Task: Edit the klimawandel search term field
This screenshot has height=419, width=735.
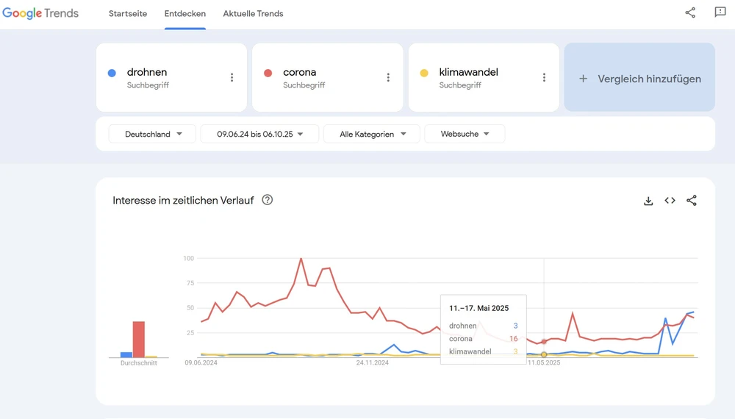Action: (x=468, y=73)
